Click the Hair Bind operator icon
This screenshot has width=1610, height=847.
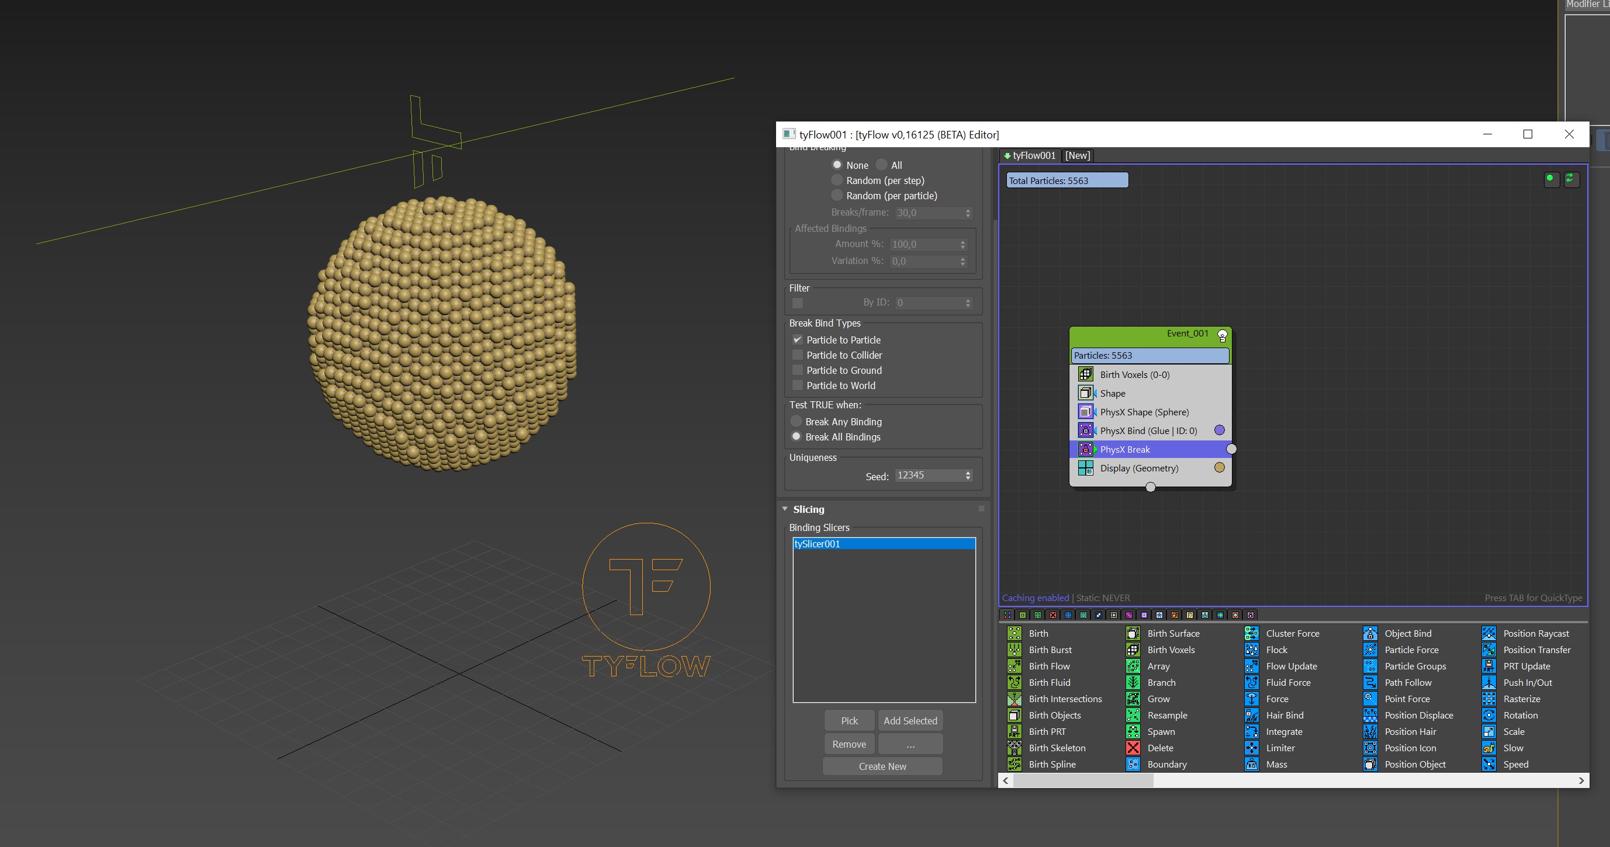click(x=1252, y=715)
